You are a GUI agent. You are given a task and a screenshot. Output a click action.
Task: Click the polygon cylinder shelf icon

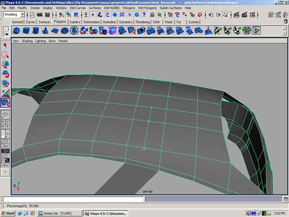point(36,31)
